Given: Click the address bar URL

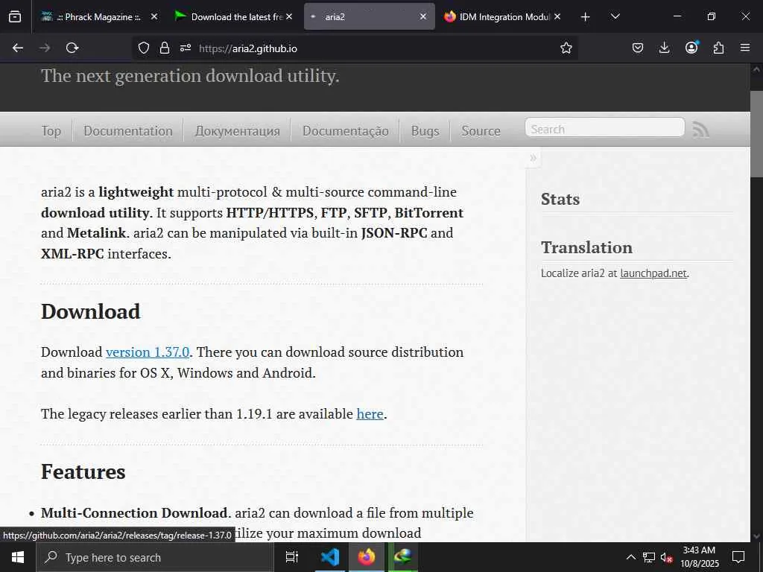Looking at the screenshot, I should click(x=248, y=48).
